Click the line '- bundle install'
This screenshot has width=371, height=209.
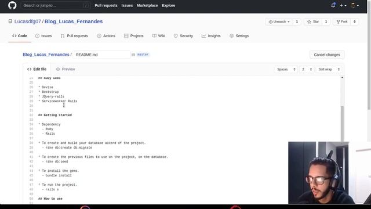coord(57,175)
